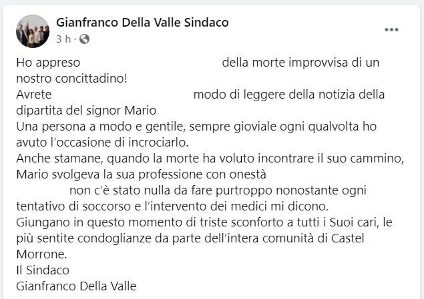The image size is (424, 299).
Task: Click the line "nostro concittadino!"
Action: click(71, 78)
